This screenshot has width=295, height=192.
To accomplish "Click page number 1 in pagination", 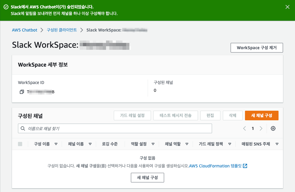I will [x=253, y=128].
